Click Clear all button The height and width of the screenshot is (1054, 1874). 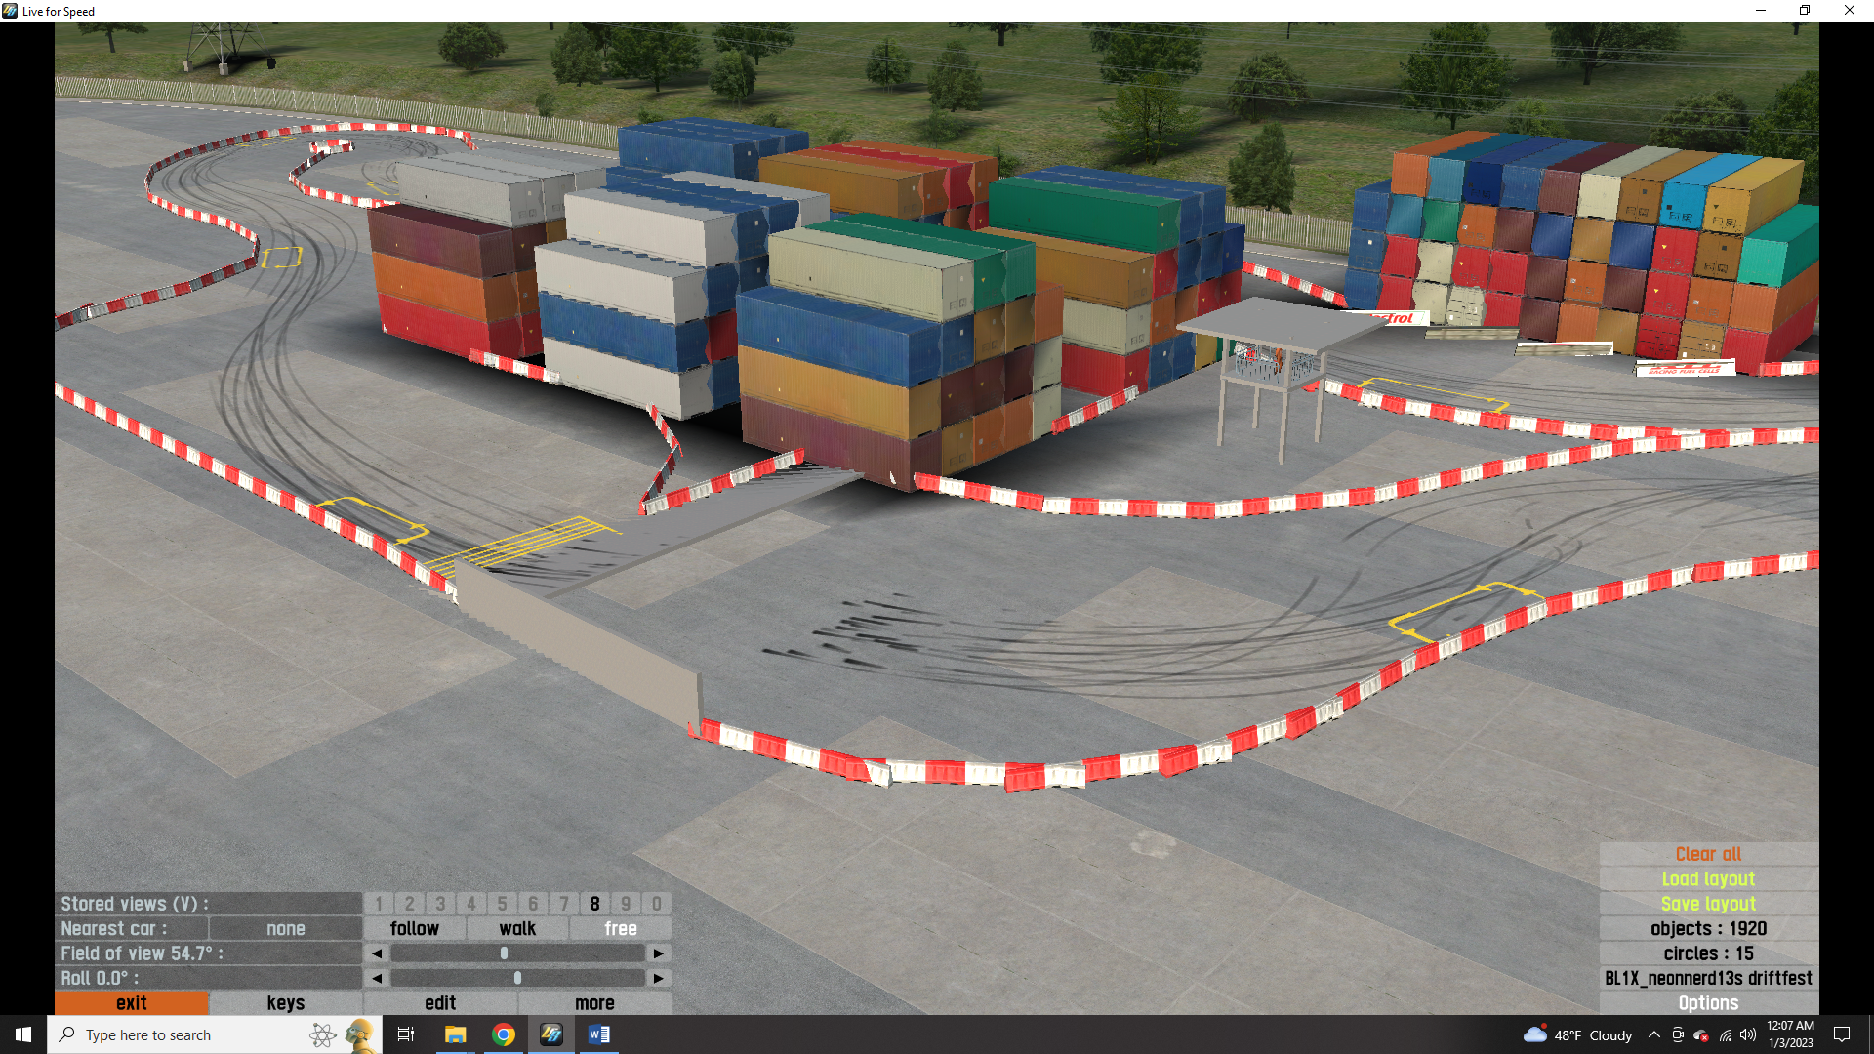point(1708,854)
